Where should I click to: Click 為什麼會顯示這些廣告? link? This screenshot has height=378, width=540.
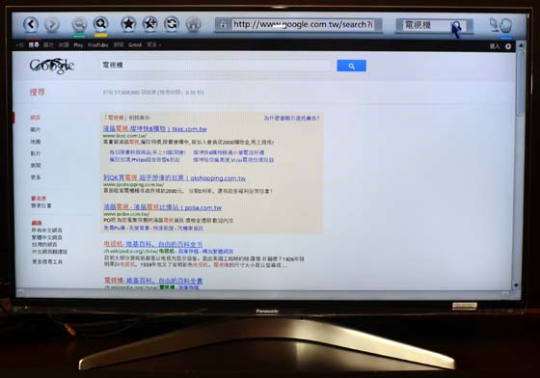click(291, 118)
